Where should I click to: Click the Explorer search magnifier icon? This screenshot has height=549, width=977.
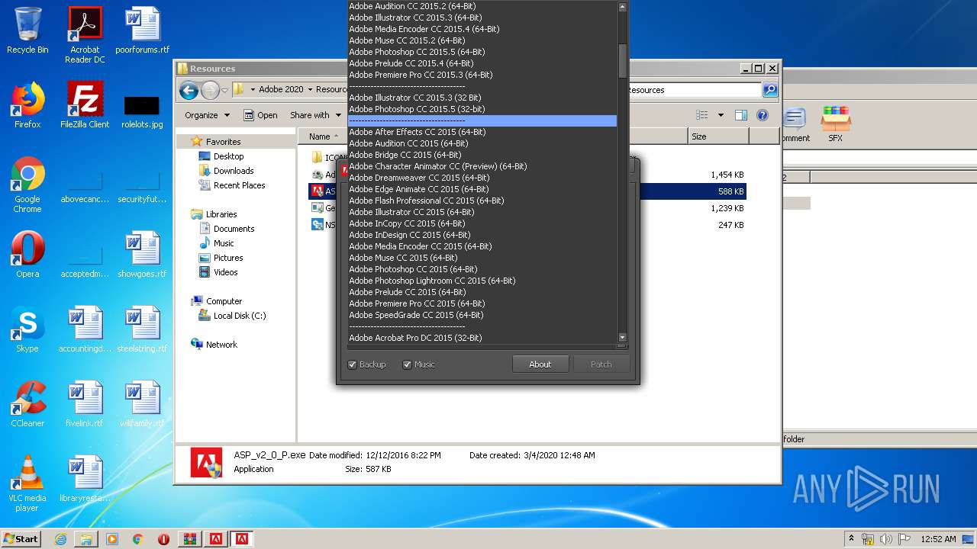[x=770, y=90]
